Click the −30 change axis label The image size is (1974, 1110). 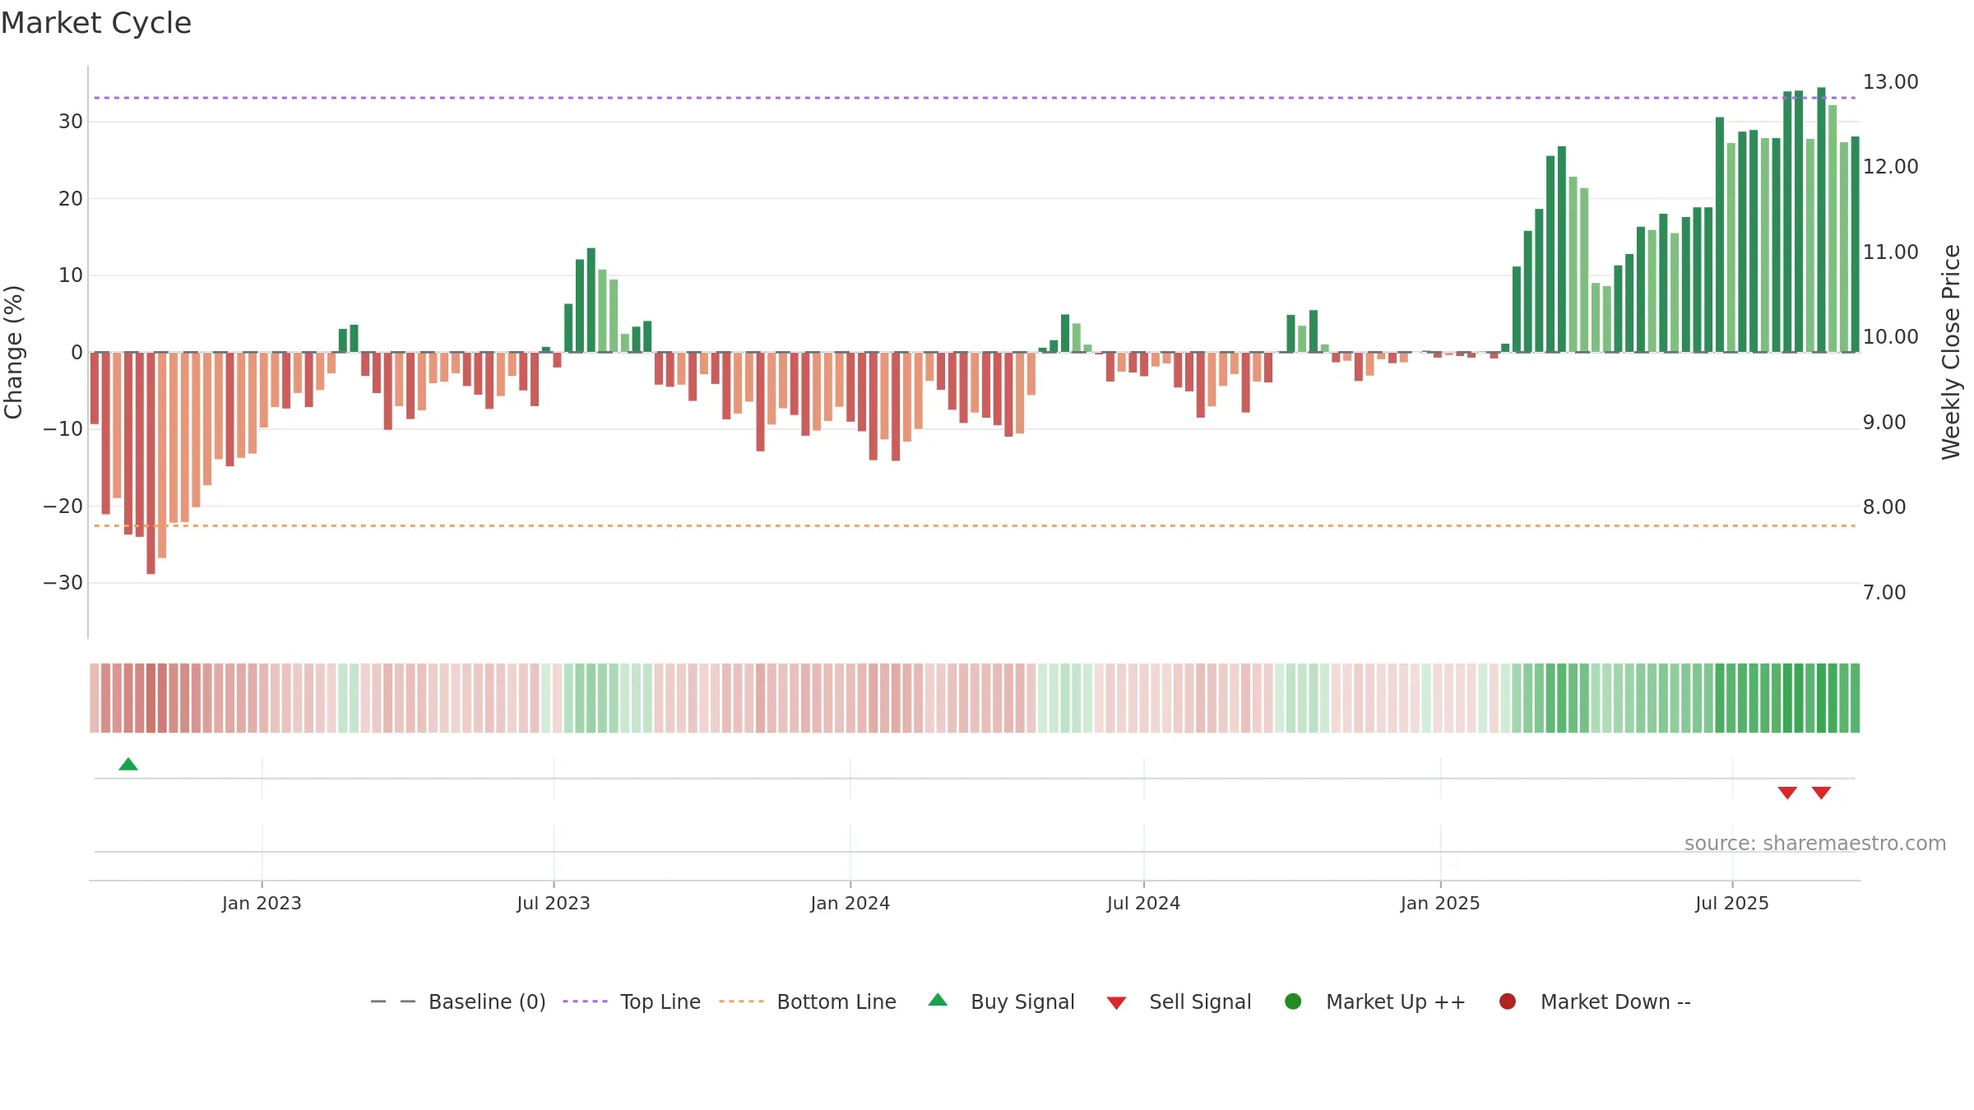pos(63,583)
